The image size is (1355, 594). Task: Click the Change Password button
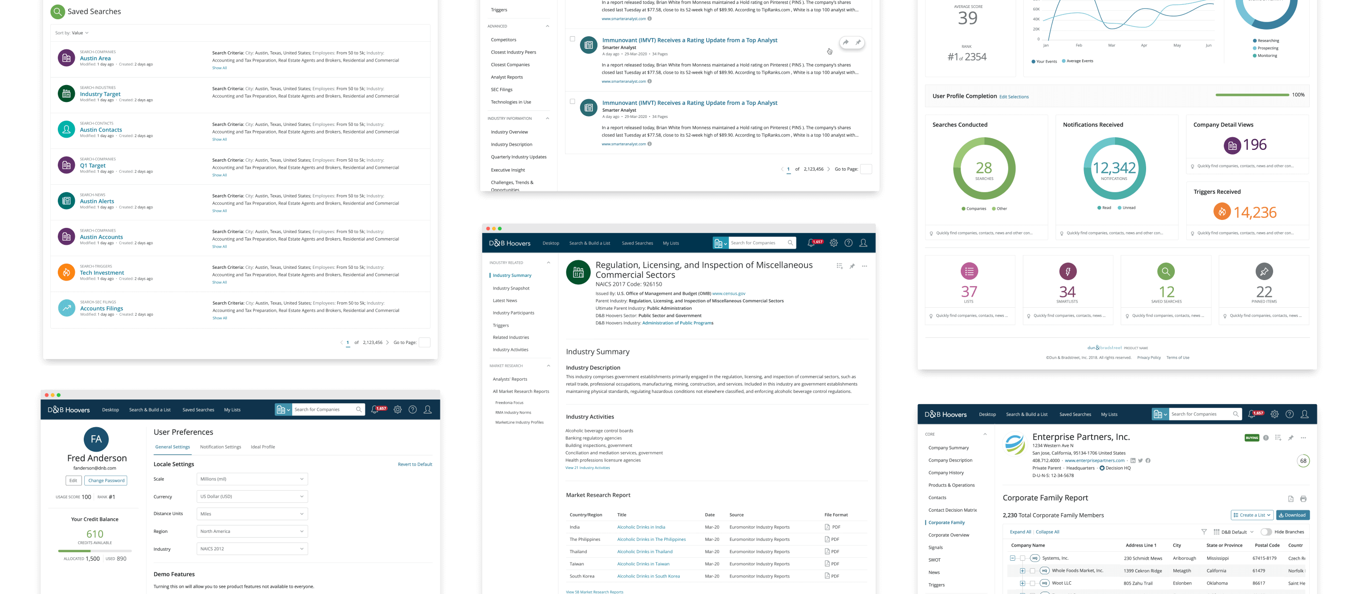106,481
